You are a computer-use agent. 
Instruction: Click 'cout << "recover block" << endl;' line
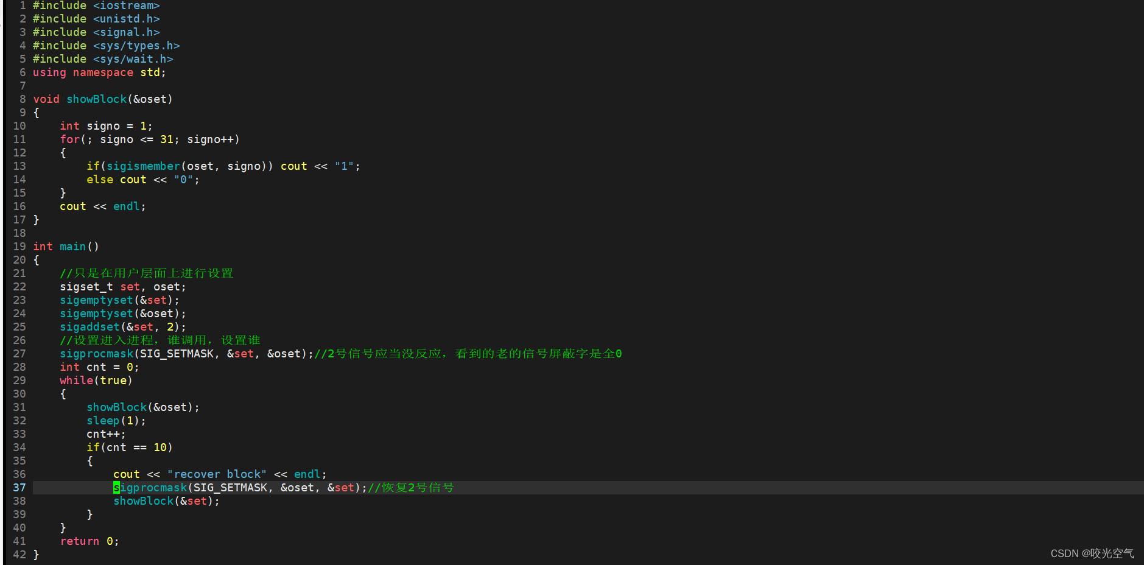coord(220,474)
